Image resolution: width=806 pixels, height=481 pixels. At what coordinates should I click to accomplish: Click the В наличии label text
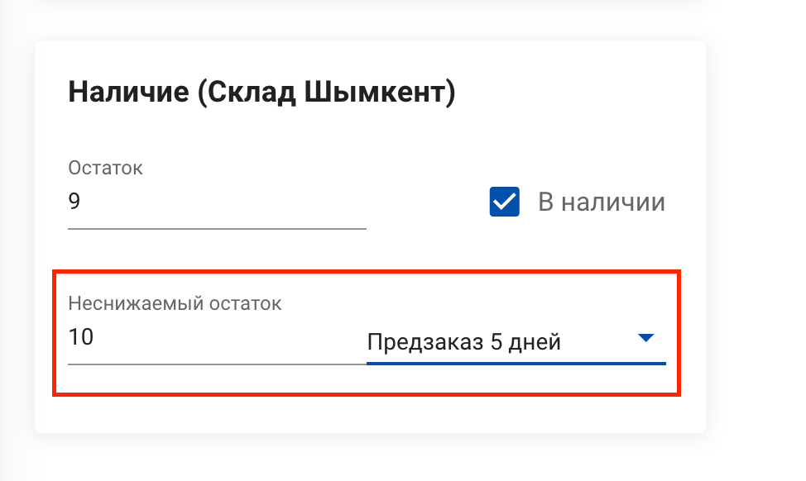pyautogui.click(x=601, y=202)
